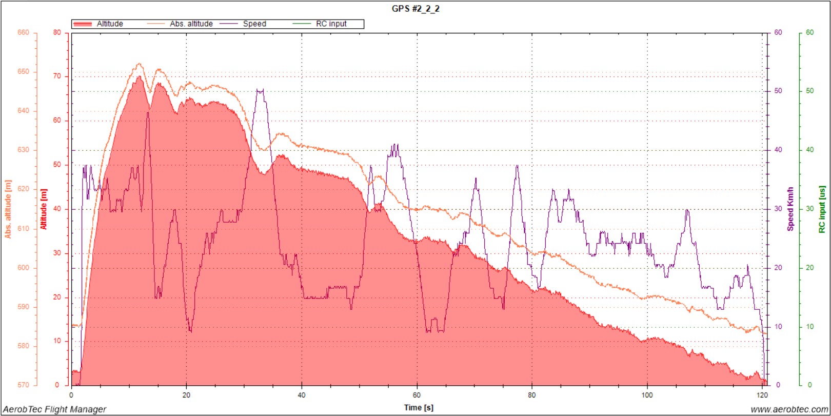
Task: Select the Speed label in the legend
Action: (254, 24)
